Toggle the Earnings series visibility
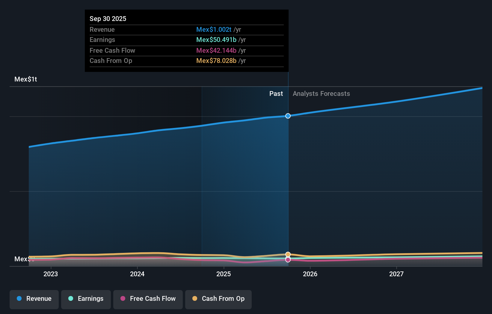492x314 pixels. coord(86,299)
